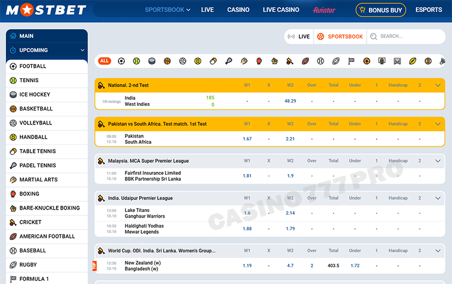This screenshot has width=452, height=284.
Task: Filter by volleyball icon in sports row
Action: pos(182,61)
